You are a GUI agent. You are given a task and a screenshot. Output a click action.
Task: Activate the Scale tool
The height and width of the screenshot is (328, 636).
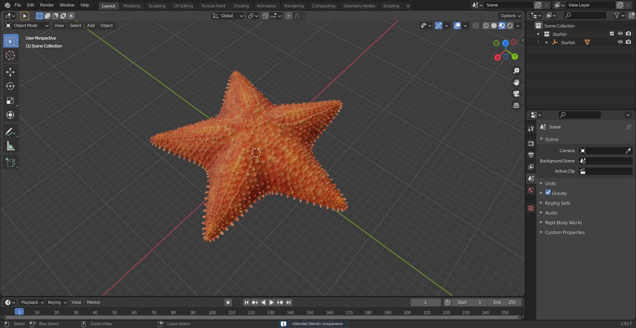10,100
